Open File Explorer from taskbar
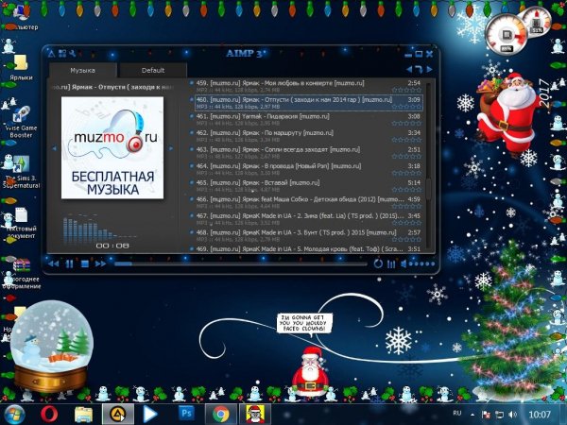 83,415
